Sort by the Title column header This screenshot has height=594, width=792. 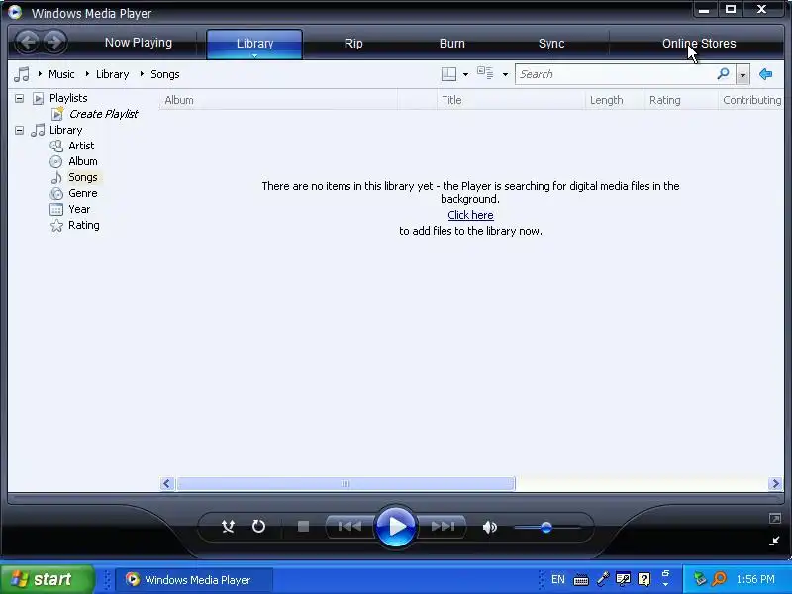511,100
